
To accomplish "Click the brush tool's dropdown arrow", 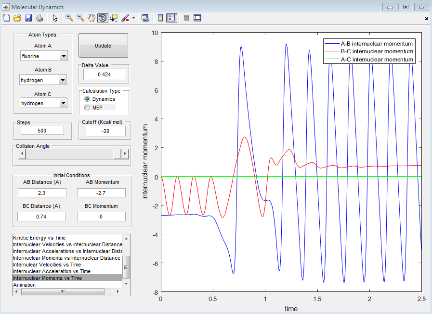I will click(x=133, y=18).
